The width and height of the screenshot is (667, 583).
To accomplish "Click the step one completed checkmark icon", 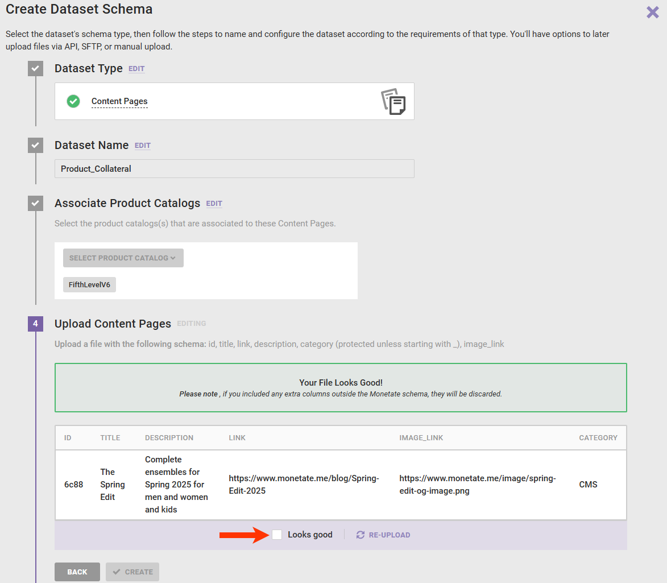I will coord(35,69).
